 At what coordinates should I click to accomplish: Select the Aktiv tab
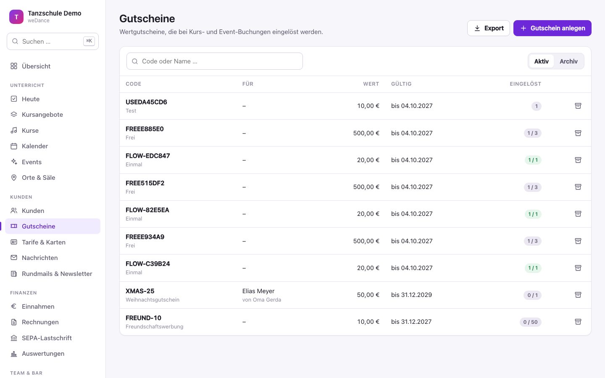[x=541, y=61]
